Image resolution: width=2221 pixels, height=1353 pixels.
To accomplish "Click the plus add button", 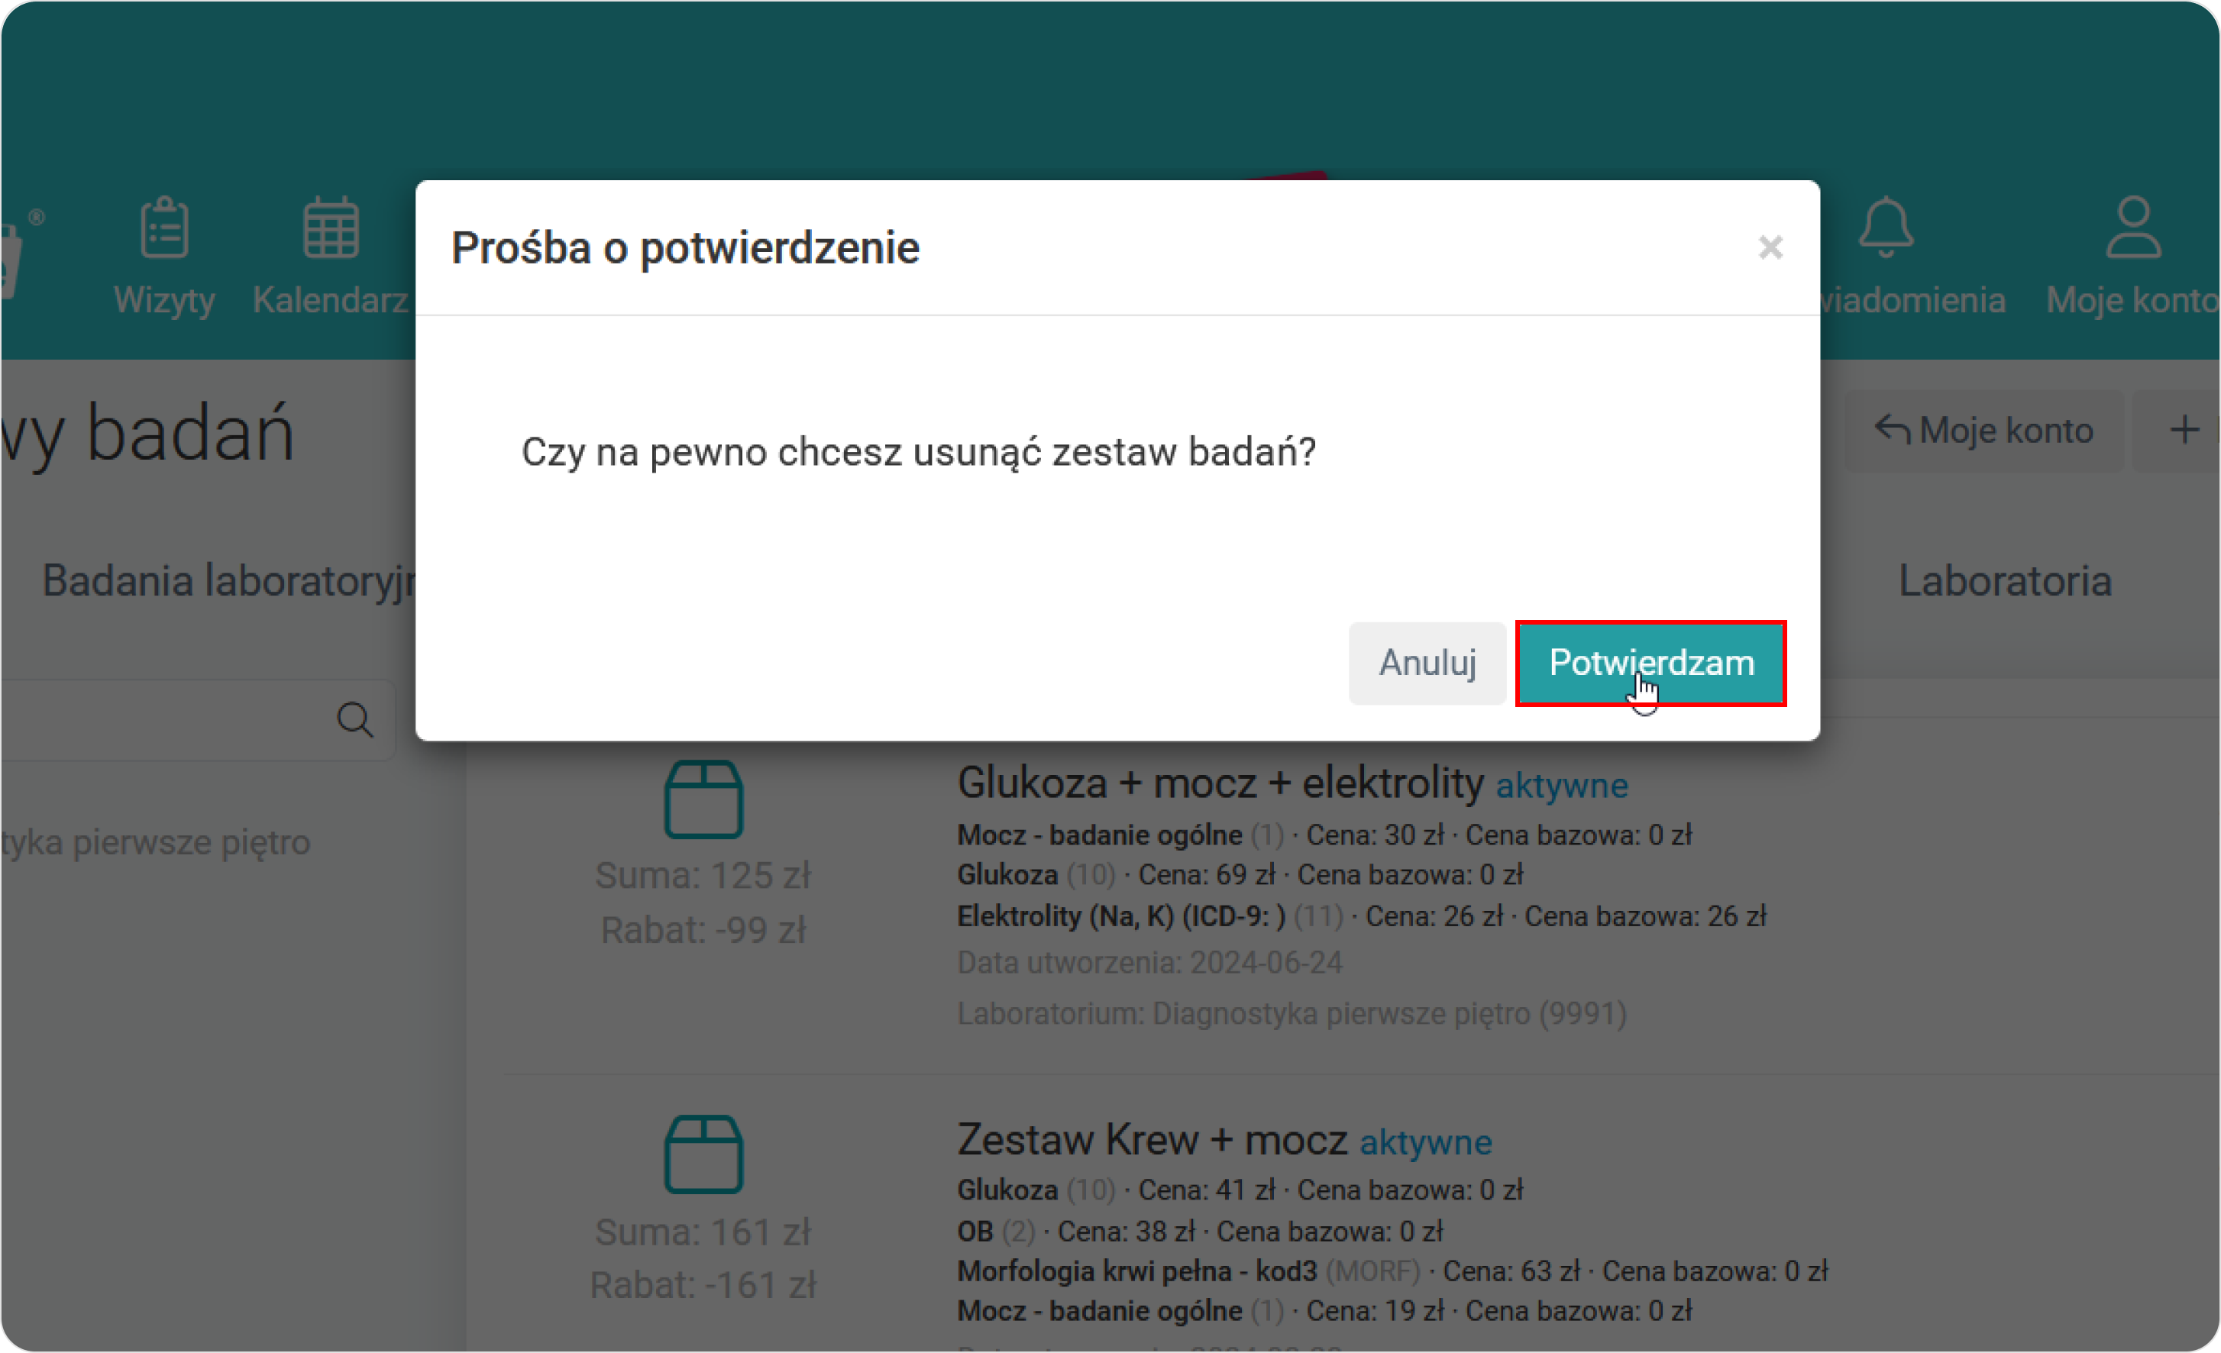I will tap(2183, 431).
